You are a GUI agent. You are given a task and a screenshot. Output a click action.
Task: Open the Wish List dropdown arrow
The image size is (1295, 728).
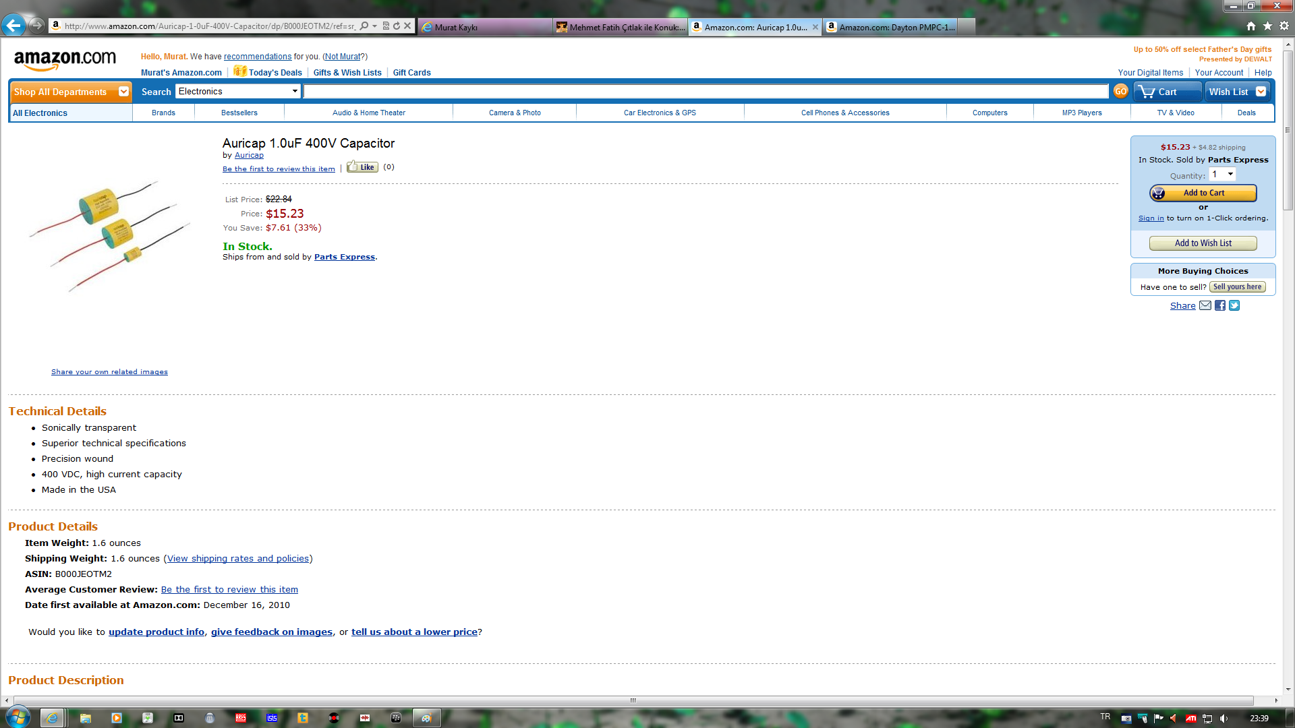click(x=1261, y=92)
